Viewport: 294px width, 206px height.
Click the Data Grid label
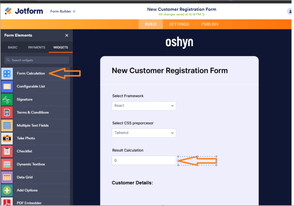coord(24,177)
